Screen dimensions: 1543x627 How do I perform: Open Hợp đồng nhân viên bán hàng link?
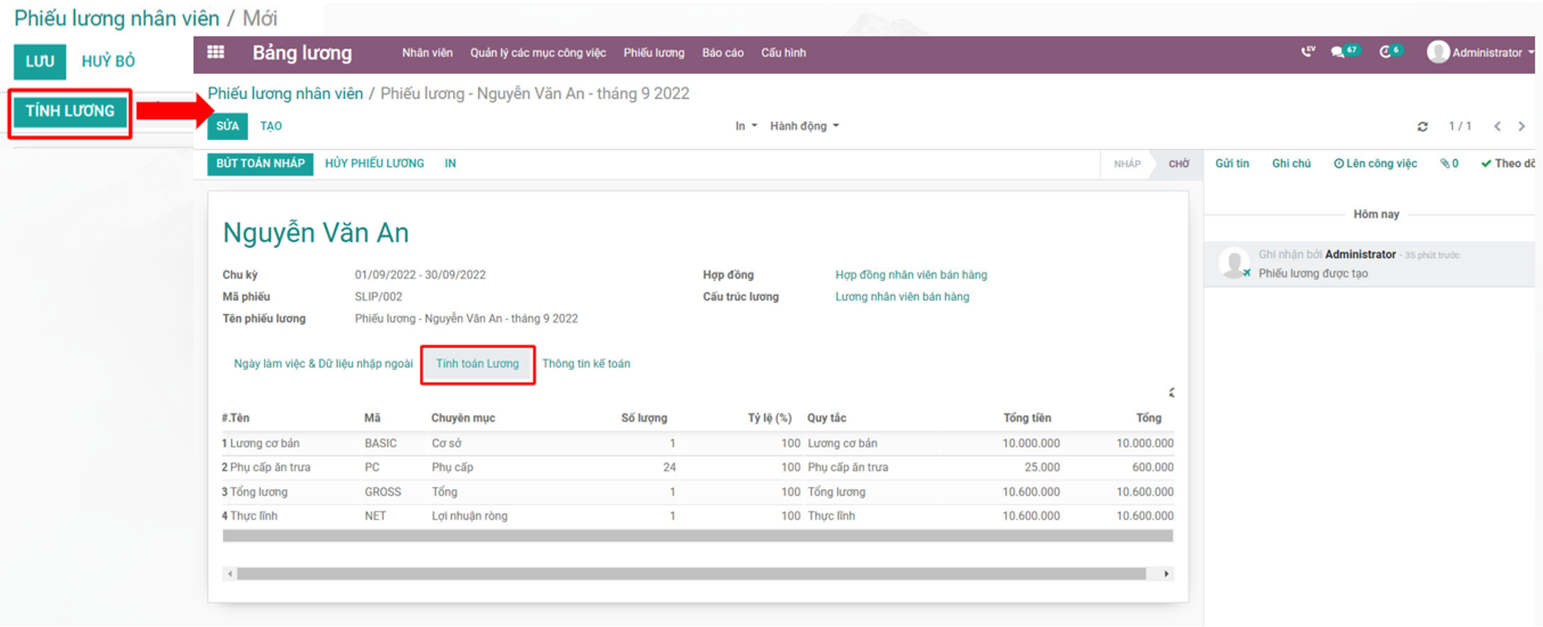[x=911, y=275]
